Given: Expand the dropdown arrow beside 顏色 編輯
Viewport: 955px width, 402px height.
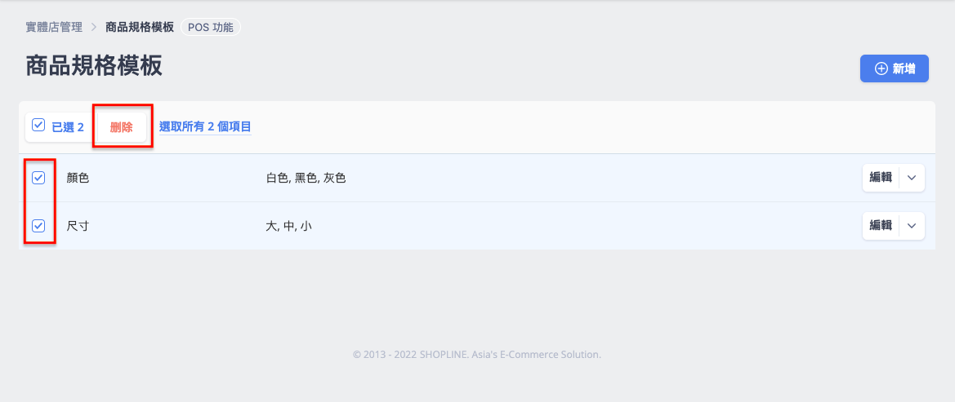Looking at the screenshot, I should [912, 178].
